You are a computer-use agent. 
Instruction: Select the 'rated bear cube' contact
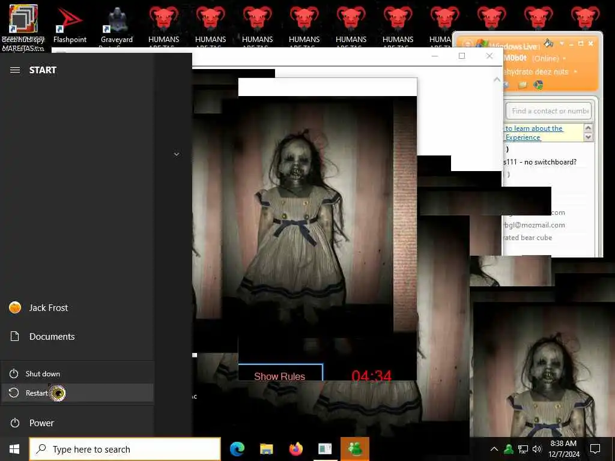[529, 238]
